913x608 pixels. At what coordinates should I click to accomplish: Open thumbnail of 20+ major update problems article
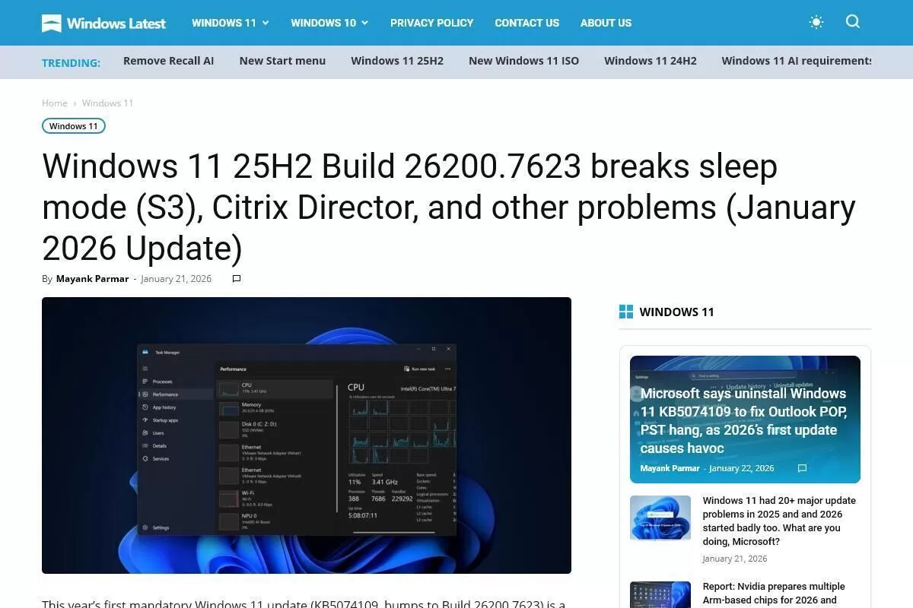660,518
